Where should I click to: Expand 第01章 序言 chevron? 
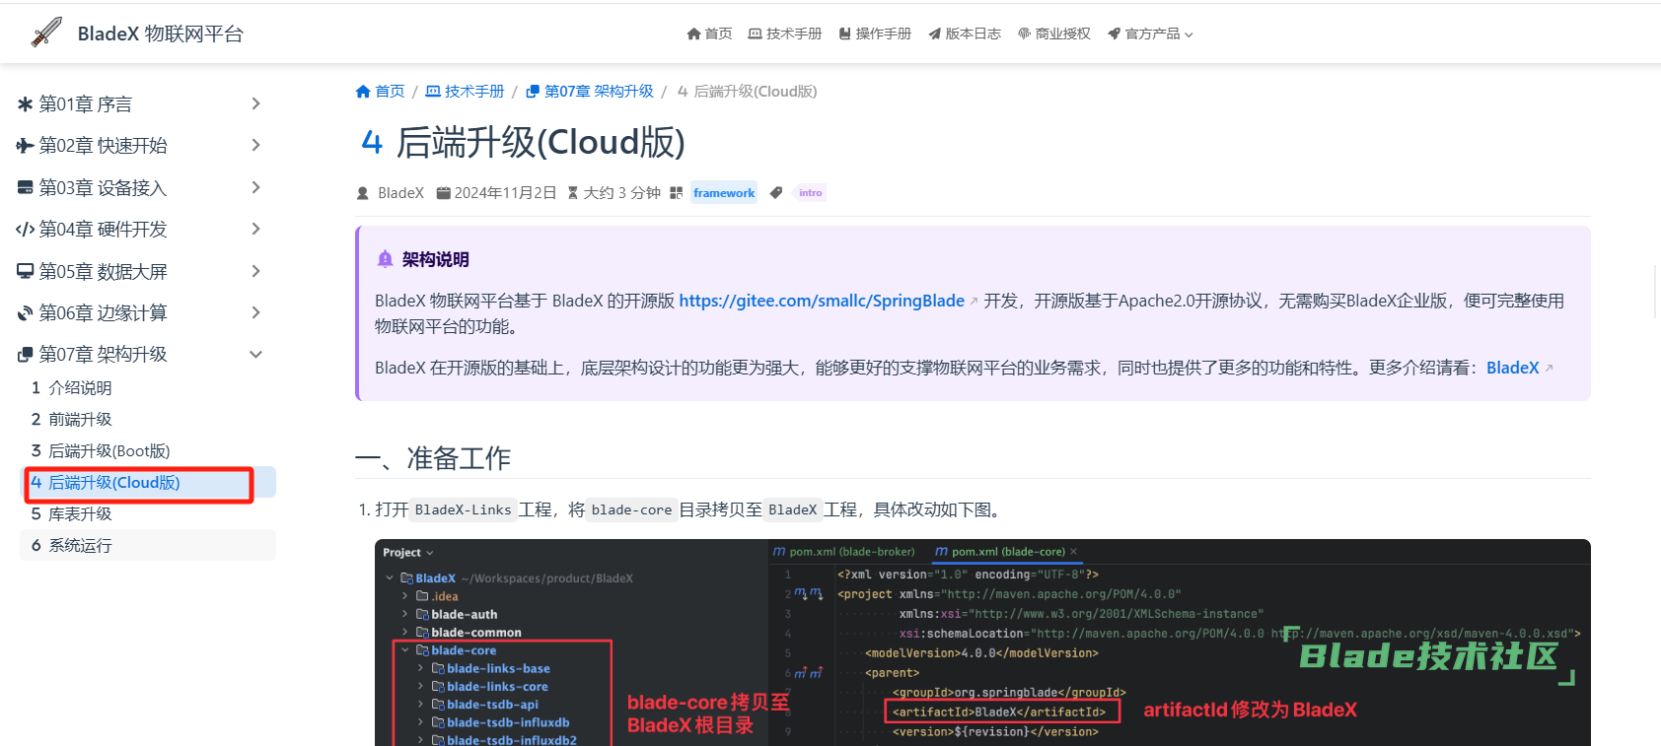click(256, 103)
